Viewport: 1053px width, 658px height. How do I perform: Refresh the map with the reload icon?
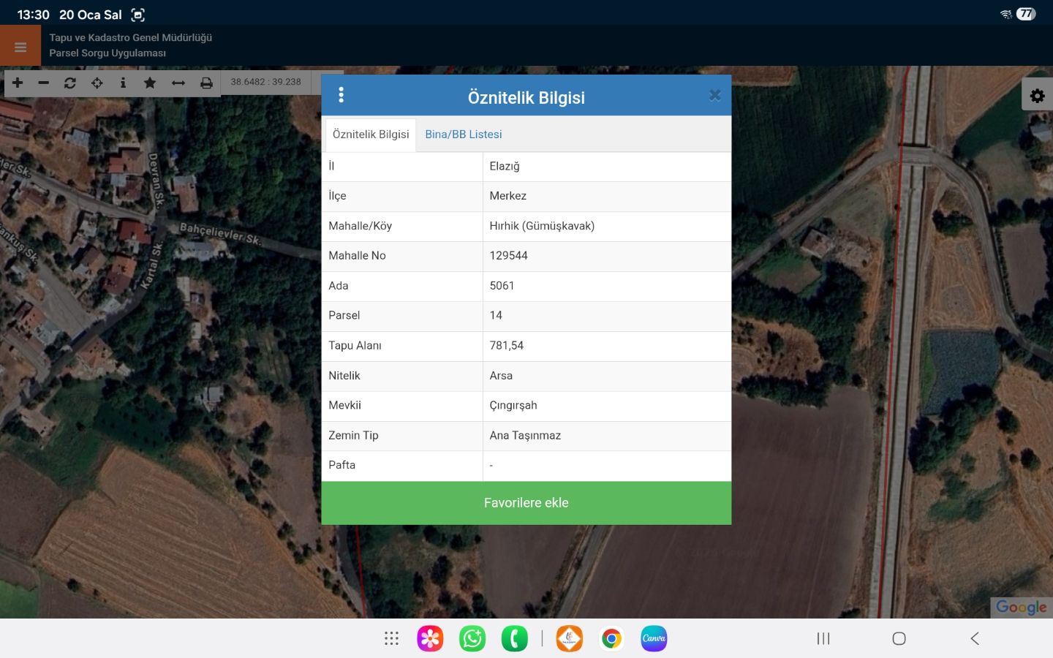click(x=70, y=83)
